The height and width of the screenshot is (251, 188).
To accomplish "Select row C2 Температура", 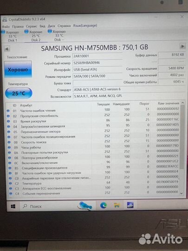I will pyautogui.click(x=93, y=183).
